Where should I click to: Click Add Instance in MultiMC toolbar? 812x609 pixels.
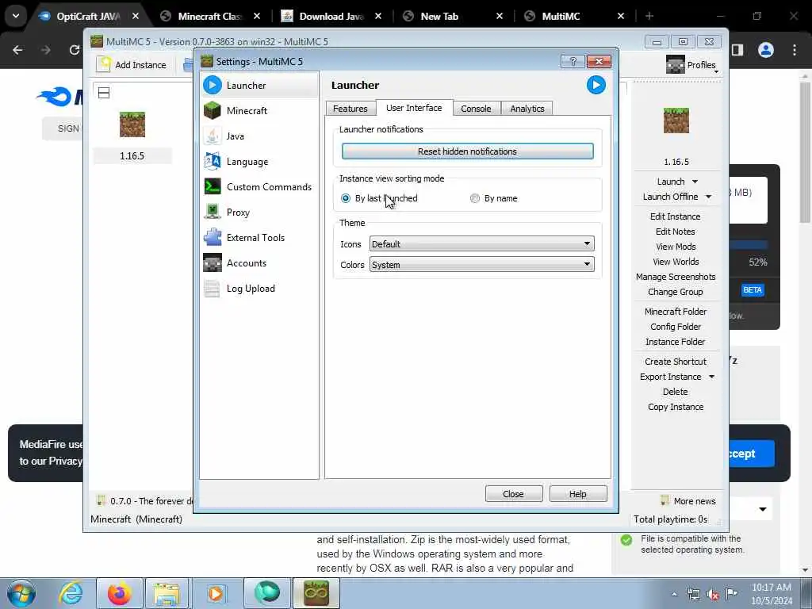132,65
